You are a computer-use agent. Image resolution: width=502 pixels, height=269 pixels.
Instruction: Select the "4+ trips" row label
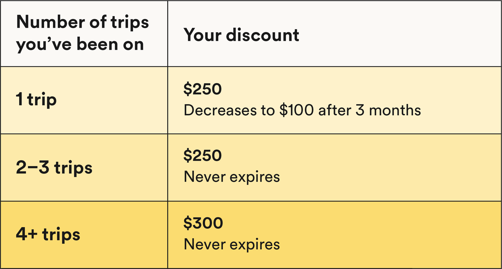click(x=48, y=234)
